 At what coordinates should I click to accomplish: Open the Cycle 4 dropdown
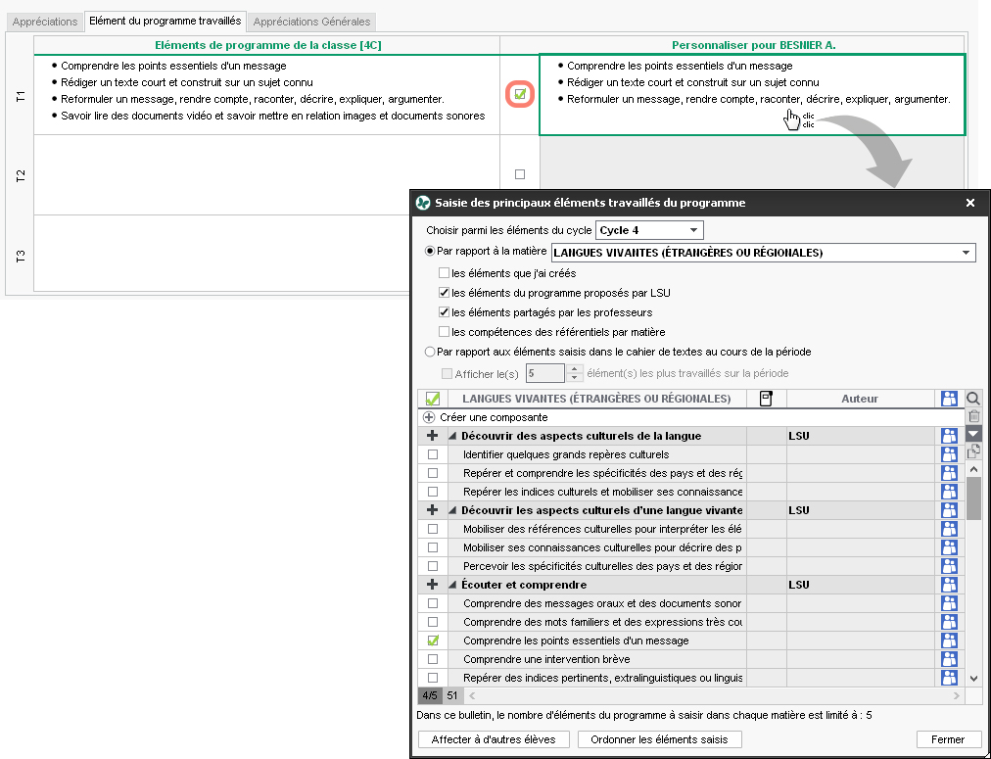pyautogui.click(x=649, y=230)
